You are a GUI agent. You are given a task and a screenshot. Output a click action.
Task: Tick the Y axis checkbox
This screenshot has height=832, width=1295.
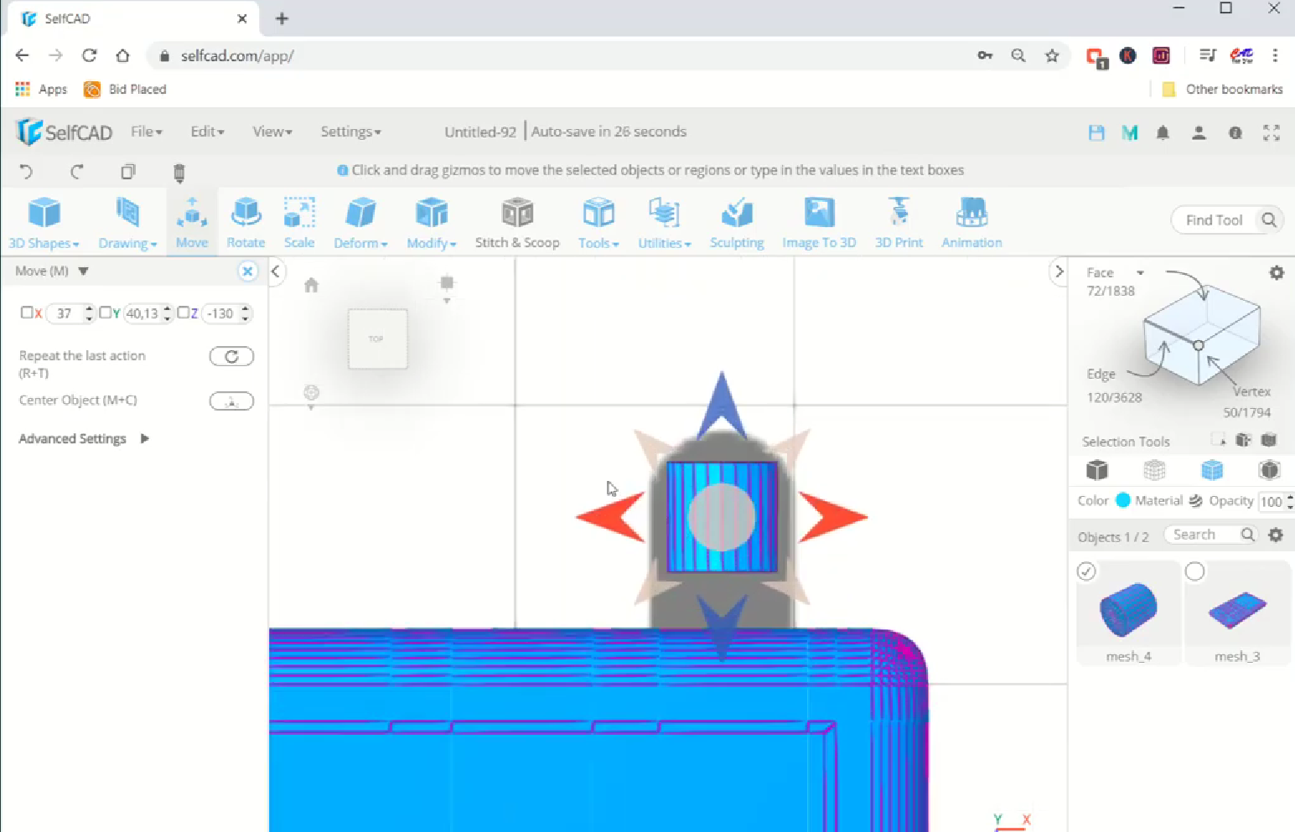pos(105,313)
